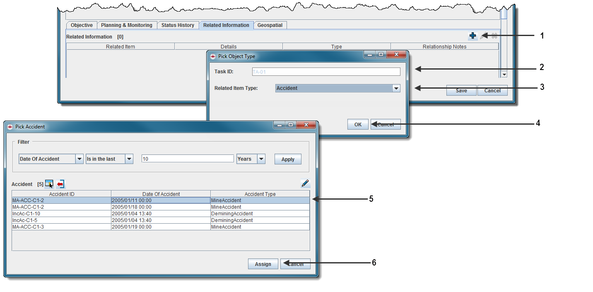Select the Status History tab
The width and height of the screenshot is (593, 292).
tap(178, 25)
